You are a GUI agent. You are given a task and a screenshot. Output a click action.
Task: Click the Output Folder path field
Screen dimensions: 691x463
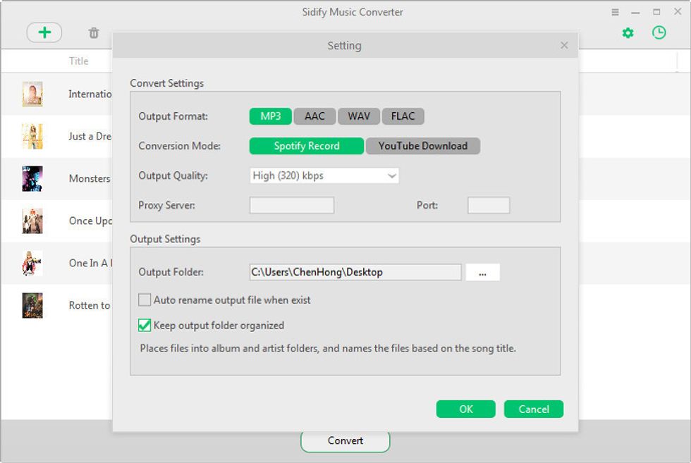tap(355, 272)
